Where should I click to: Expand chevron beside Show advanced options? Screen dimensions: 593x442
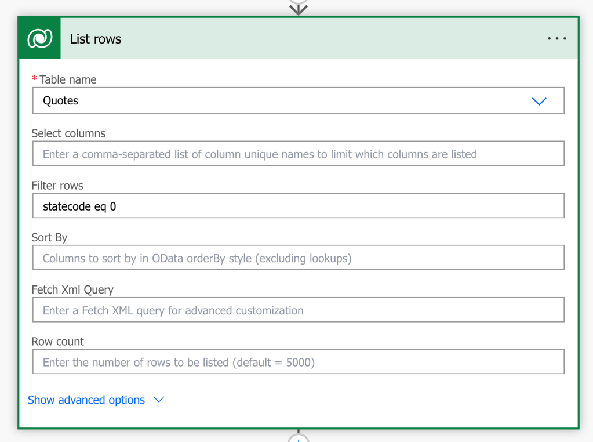tap(158, 400)
